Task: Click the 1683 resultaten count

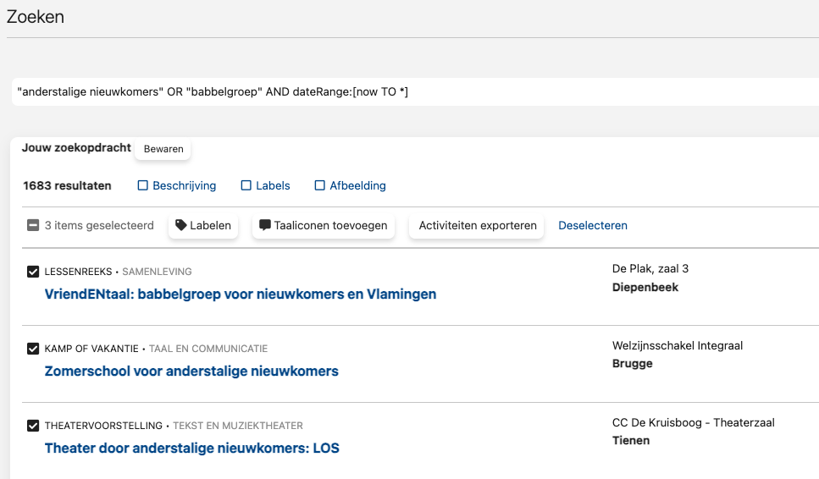Action: pyautogui.click(x=67, y=185)
